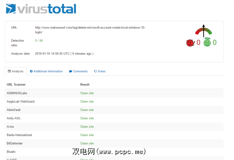
Task: Click Clean site result for BitDefender
Action: tap(87, 143)
